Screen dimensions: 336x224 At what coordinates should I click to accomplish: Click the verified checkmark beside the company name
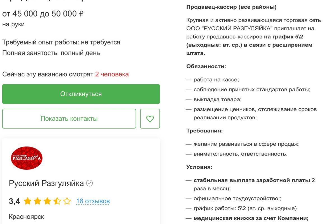point(90,183)
